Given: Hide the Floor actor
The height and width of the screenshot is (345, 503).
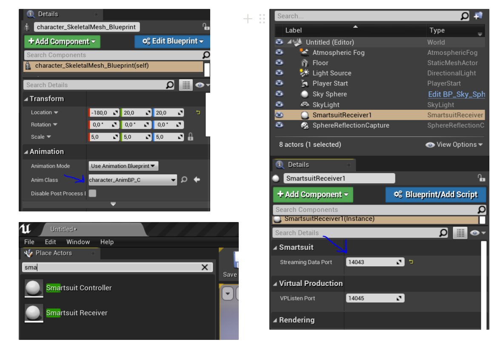Looking at the screenshot, I should coord(280,63).
